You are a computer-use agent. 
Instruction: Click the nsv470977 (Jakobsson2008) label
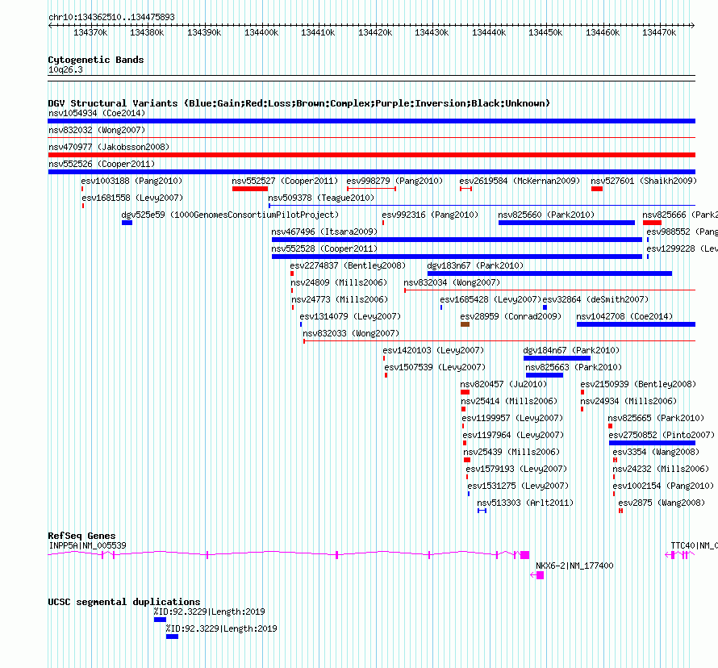tap(109, 147)
